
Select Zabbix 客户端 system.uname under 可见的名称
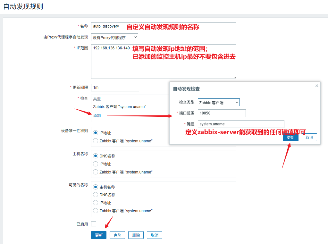pyautogui.click(x=96, y=211)
